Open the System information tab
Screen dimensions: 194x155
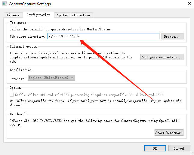[73, 15]
